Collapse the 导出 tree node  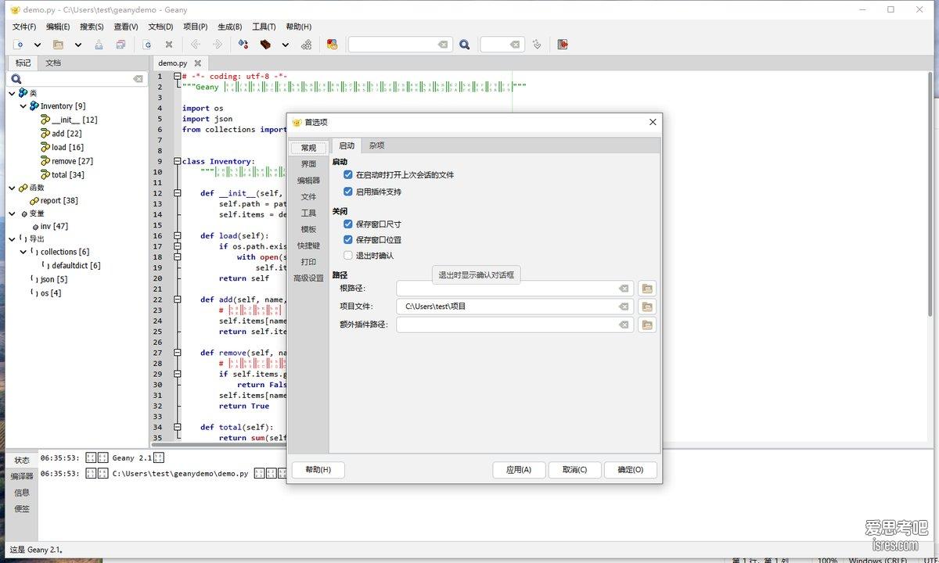click(x=13, y=239)
